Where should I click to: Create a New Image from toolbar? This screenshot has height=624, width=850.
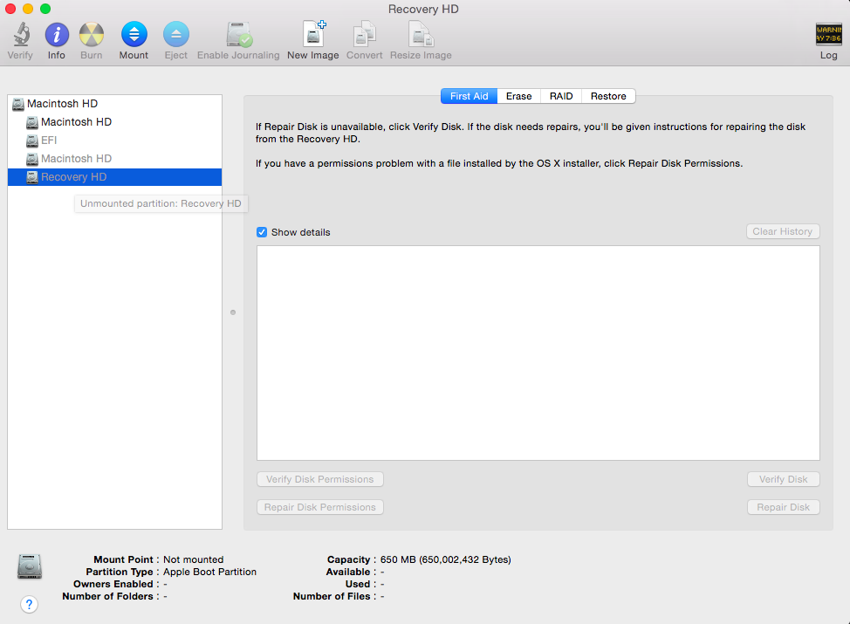(x=313, y=34)
